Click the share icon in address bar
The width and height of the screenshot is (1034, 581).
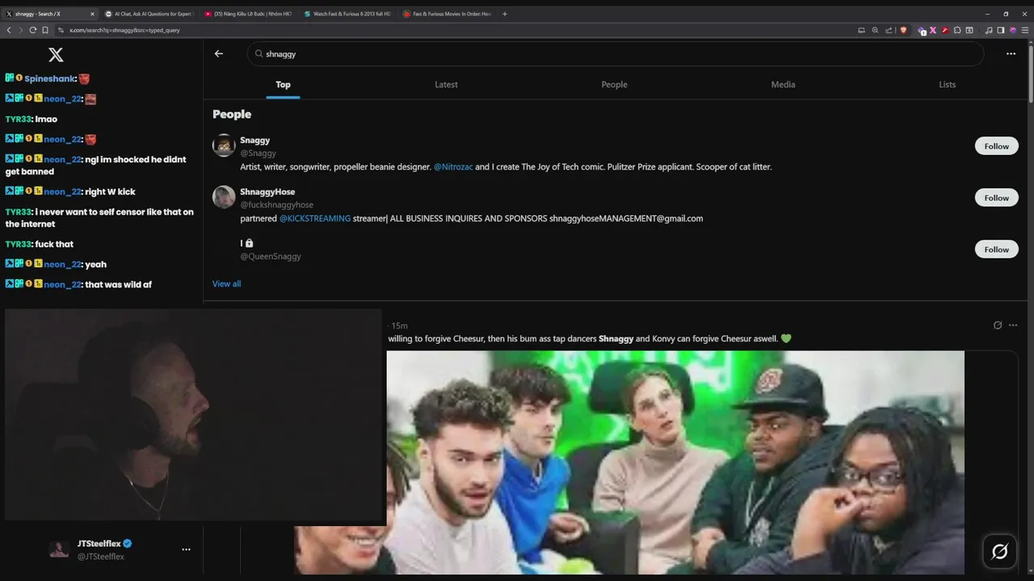point(889,30)
